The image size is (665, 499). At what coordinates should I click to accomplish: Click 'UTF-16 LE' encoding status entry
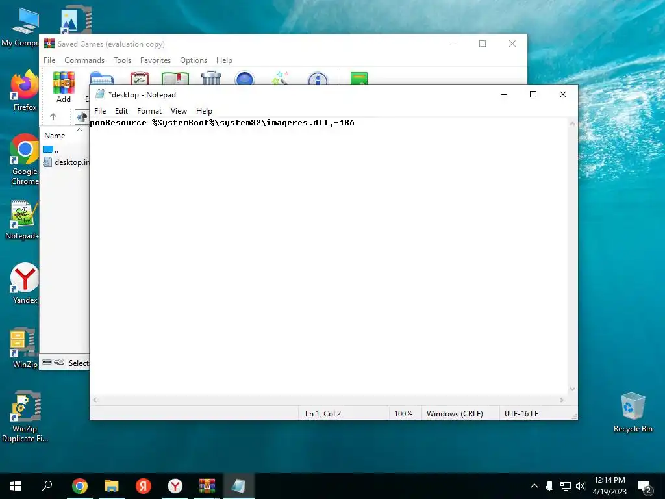pos(521,413)
